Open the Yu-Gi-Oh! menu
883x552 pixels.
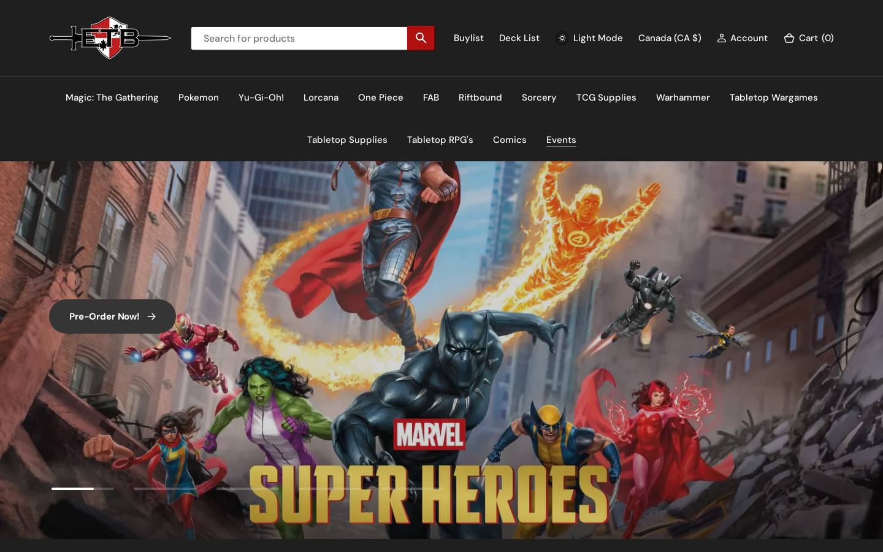261,98
